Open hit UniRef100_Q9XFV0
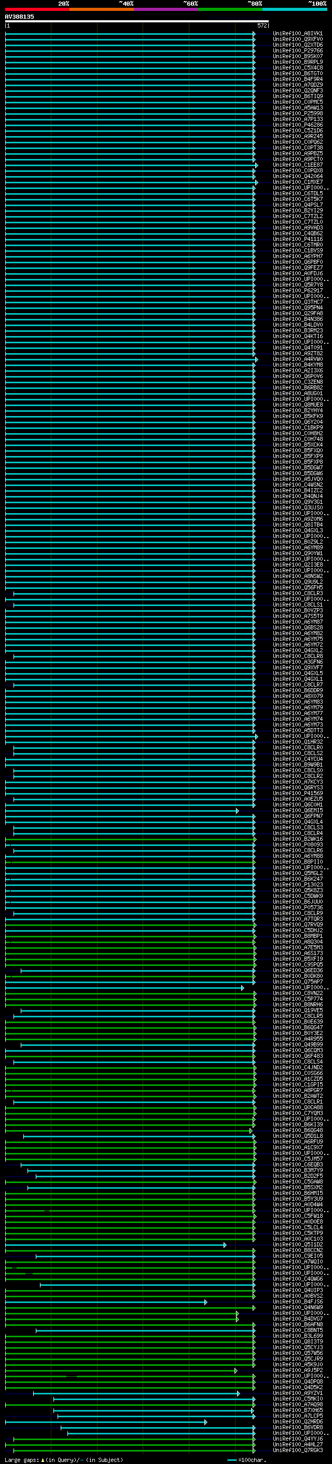332x1464 pixels. [x=298, y=39]
